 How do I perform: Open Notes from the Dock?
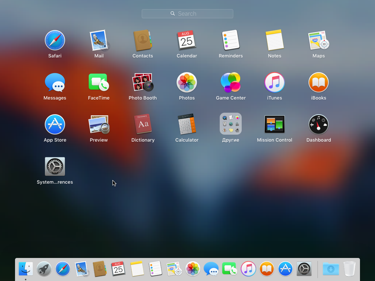(x=137, y=269)
